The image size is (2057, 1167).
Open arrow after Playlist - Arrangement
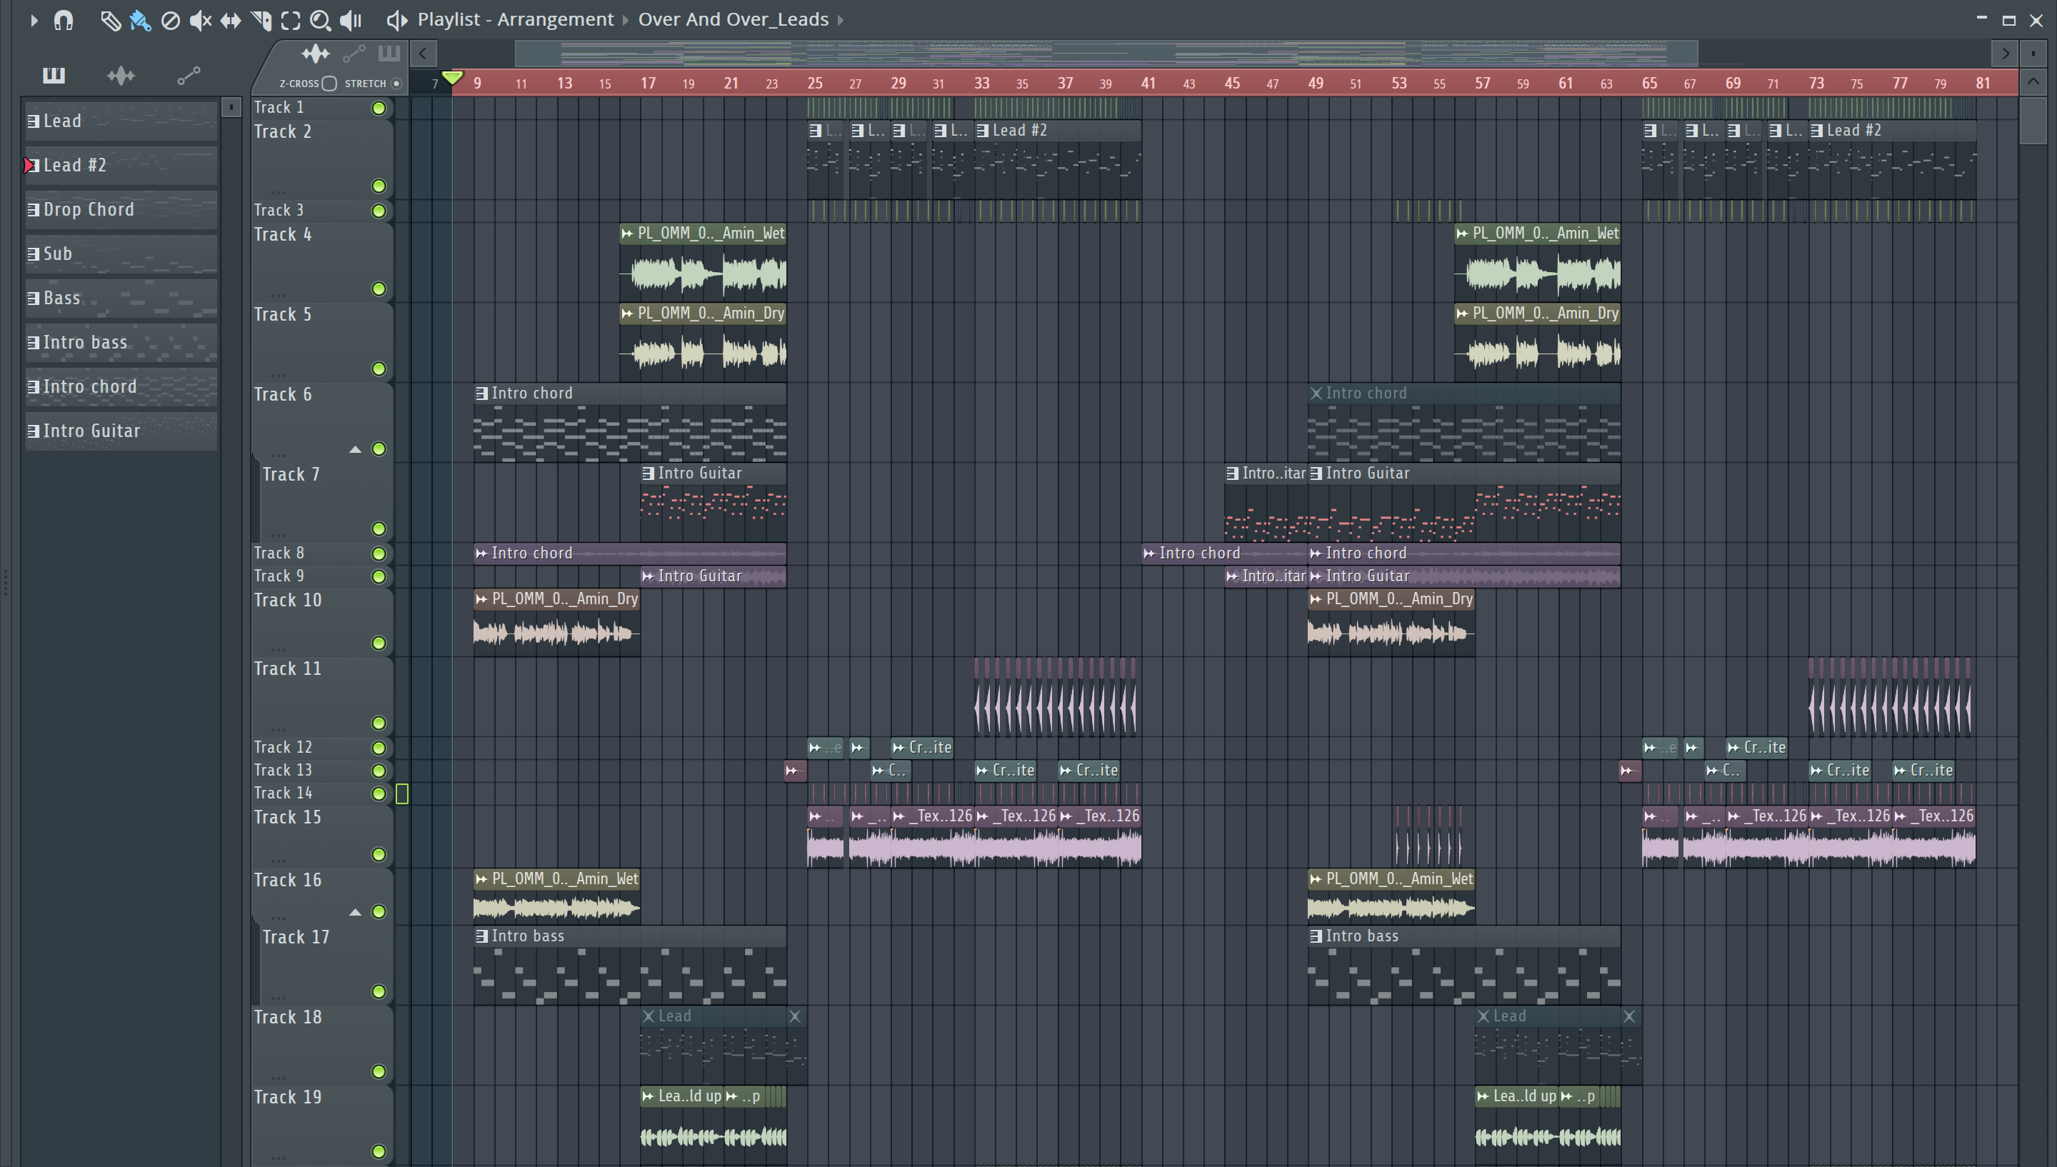click(x=626, y=20)
